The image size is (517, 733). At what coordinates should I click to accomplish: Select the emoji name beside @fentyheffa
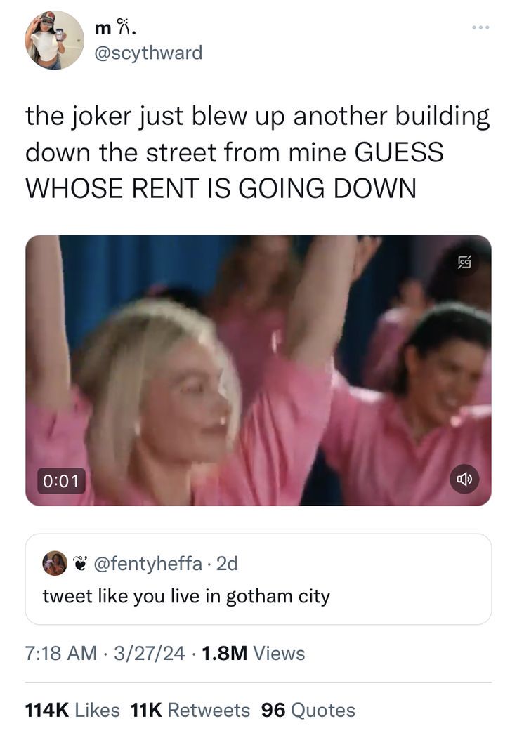coord(81,564)
